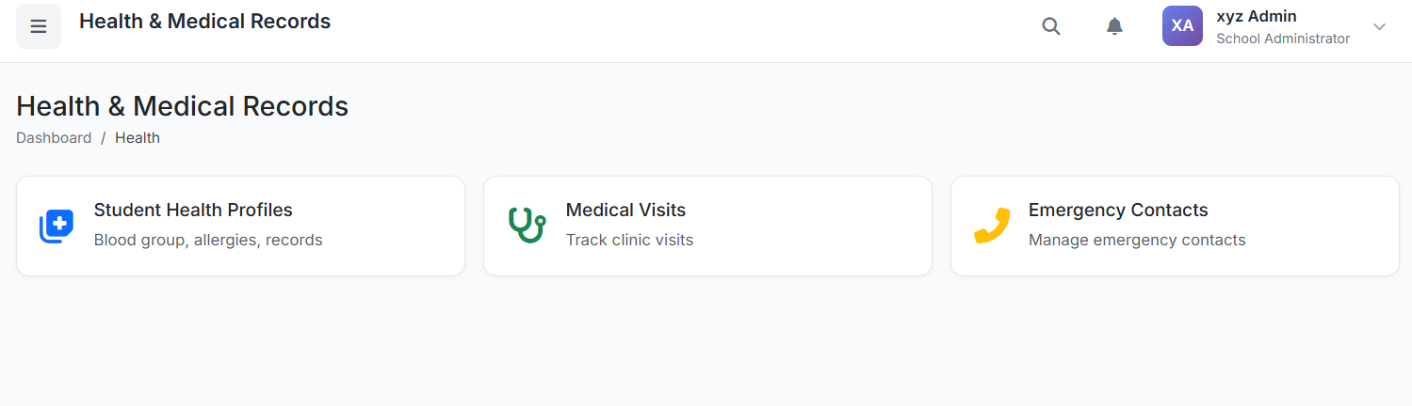Click the XA profile avatar
Image resolution: width=1412 pixels, height=406 pixels.
click(x=1182, y=26)
